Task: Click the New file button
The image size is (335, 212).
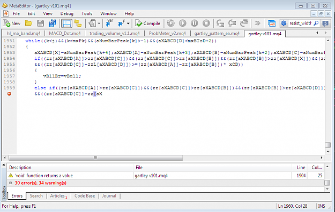Action: pyautogui.click(x=12, y=23)
